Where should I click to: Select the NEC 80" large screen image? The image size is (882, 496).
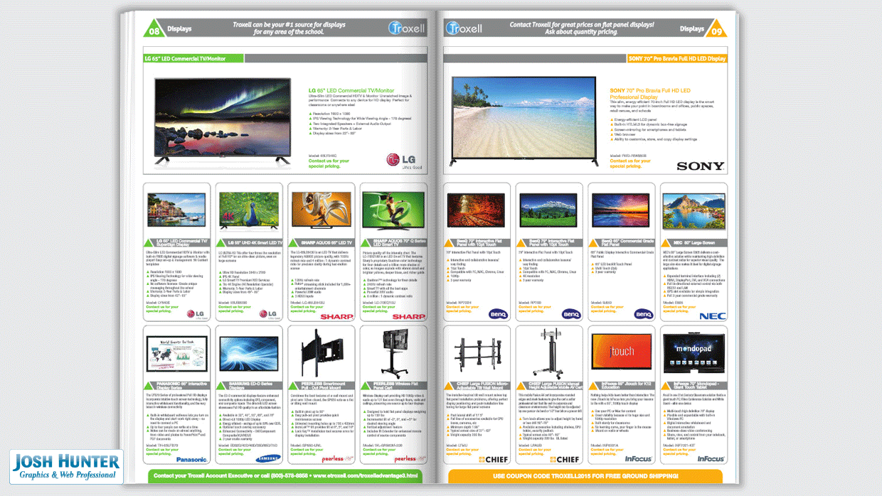click(694, 210)
